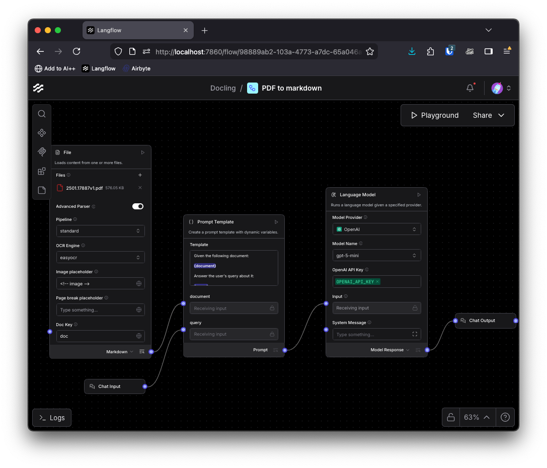The width and height of the screenshot is (547, 468).
Task: Select the Search icon in the left sidebar
Action: pos(42,114)
